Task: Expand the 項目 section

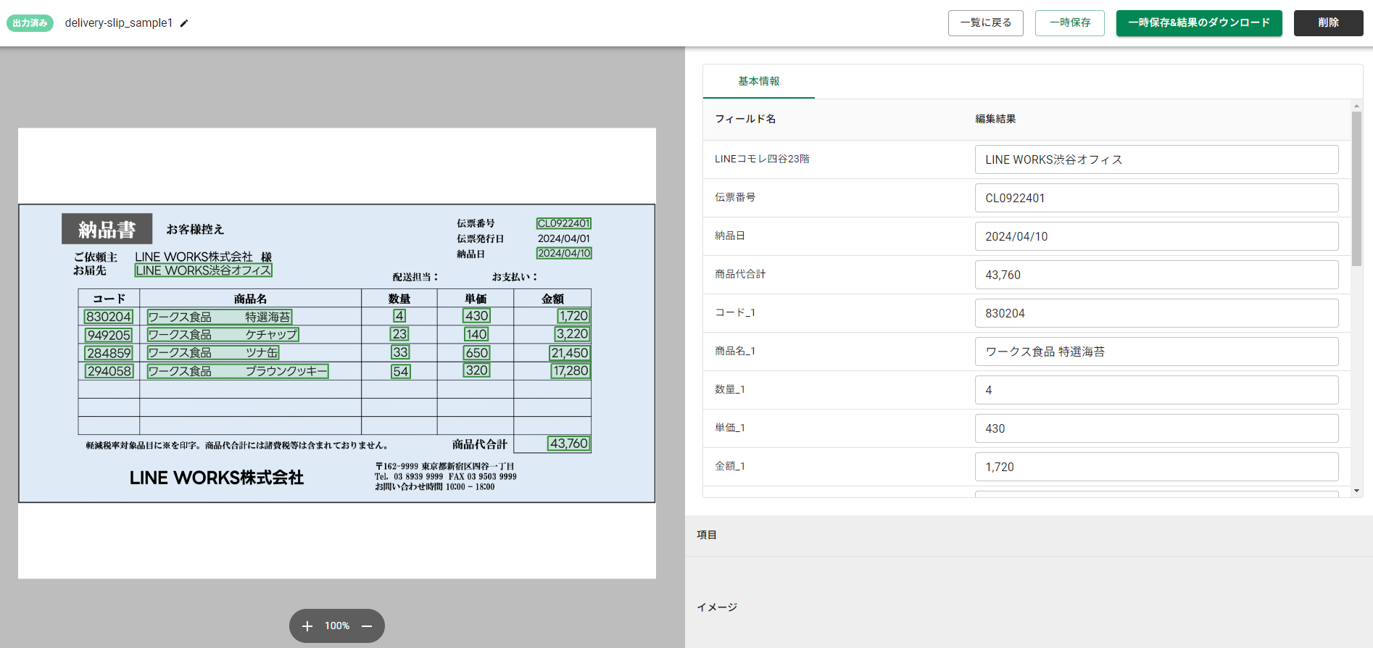Action: click(1029, 535)
